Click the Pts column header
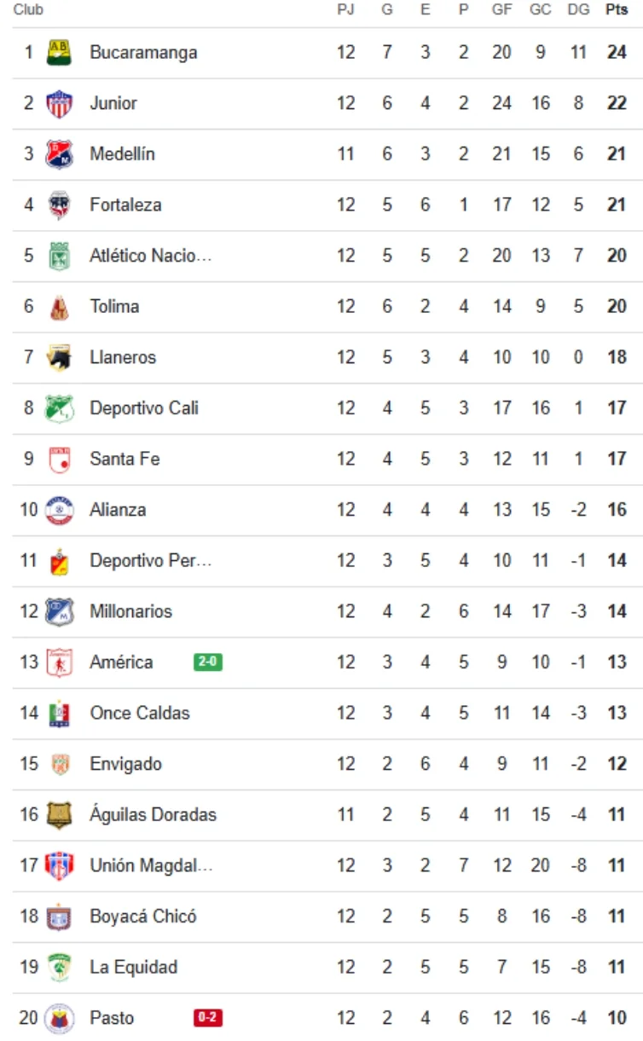 [x=617, y=10]
